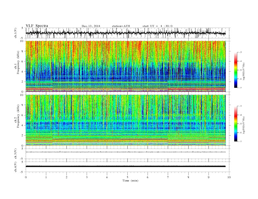Click the "8" tick on the time axis
Screen dimensions: 258x199
pos(188,177)
